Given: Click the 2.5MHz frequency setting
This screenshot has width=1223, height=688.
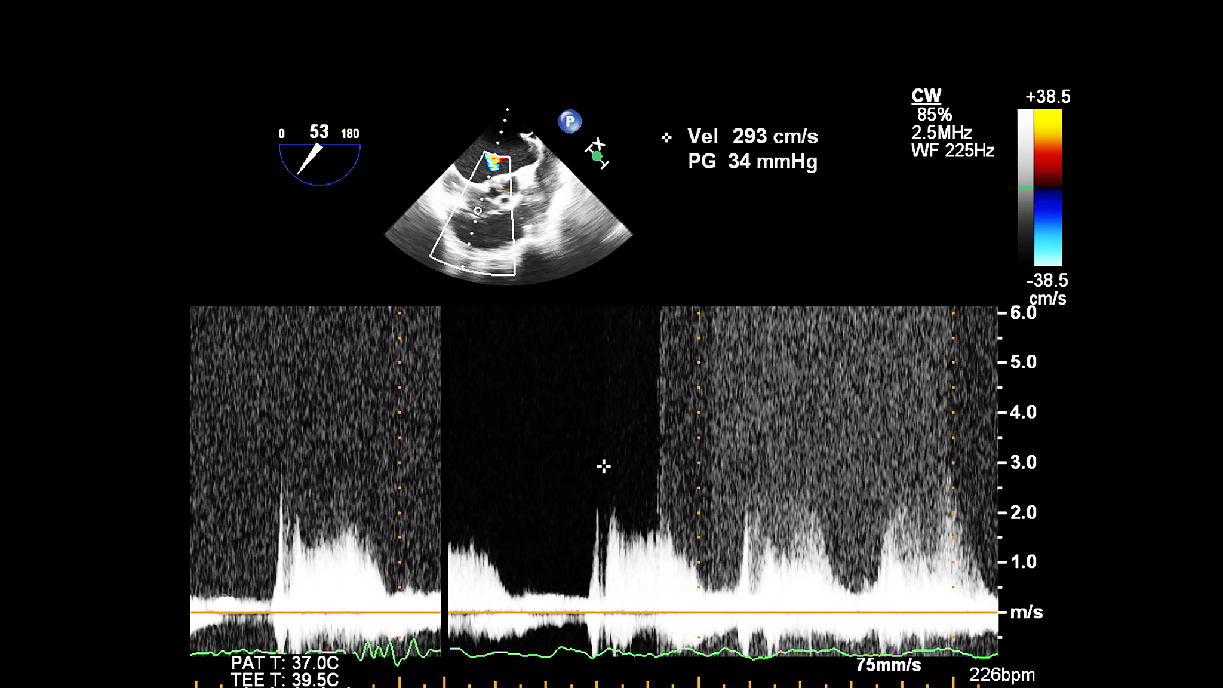Looking at the screenshot, I should point(942,133).
